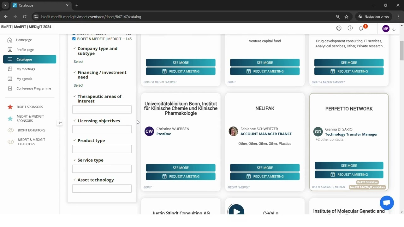Open BIOFIT EXHIBITORS list

click(x=32, y=130)
